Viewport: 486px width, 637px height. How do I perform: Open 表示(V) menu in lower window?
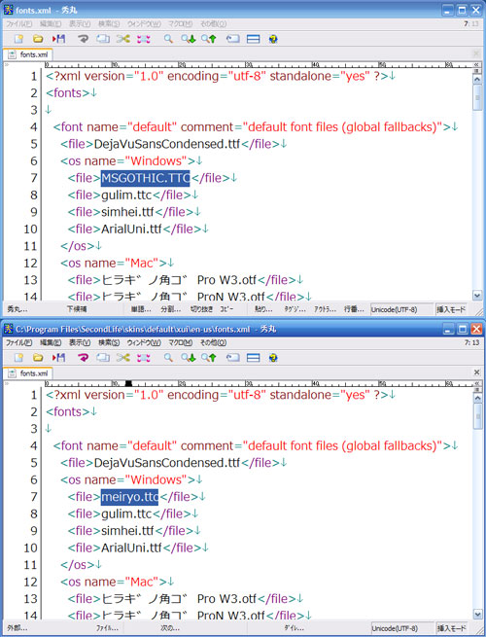pos(80,343)
